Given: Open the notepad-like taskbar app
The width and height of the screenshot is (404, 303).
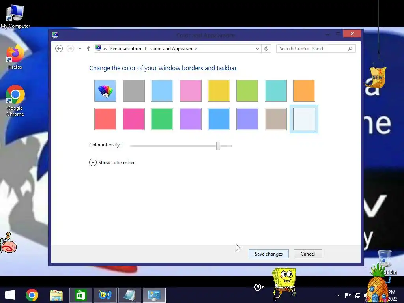Looking at the screenshot, I should [x=129, y=295].
